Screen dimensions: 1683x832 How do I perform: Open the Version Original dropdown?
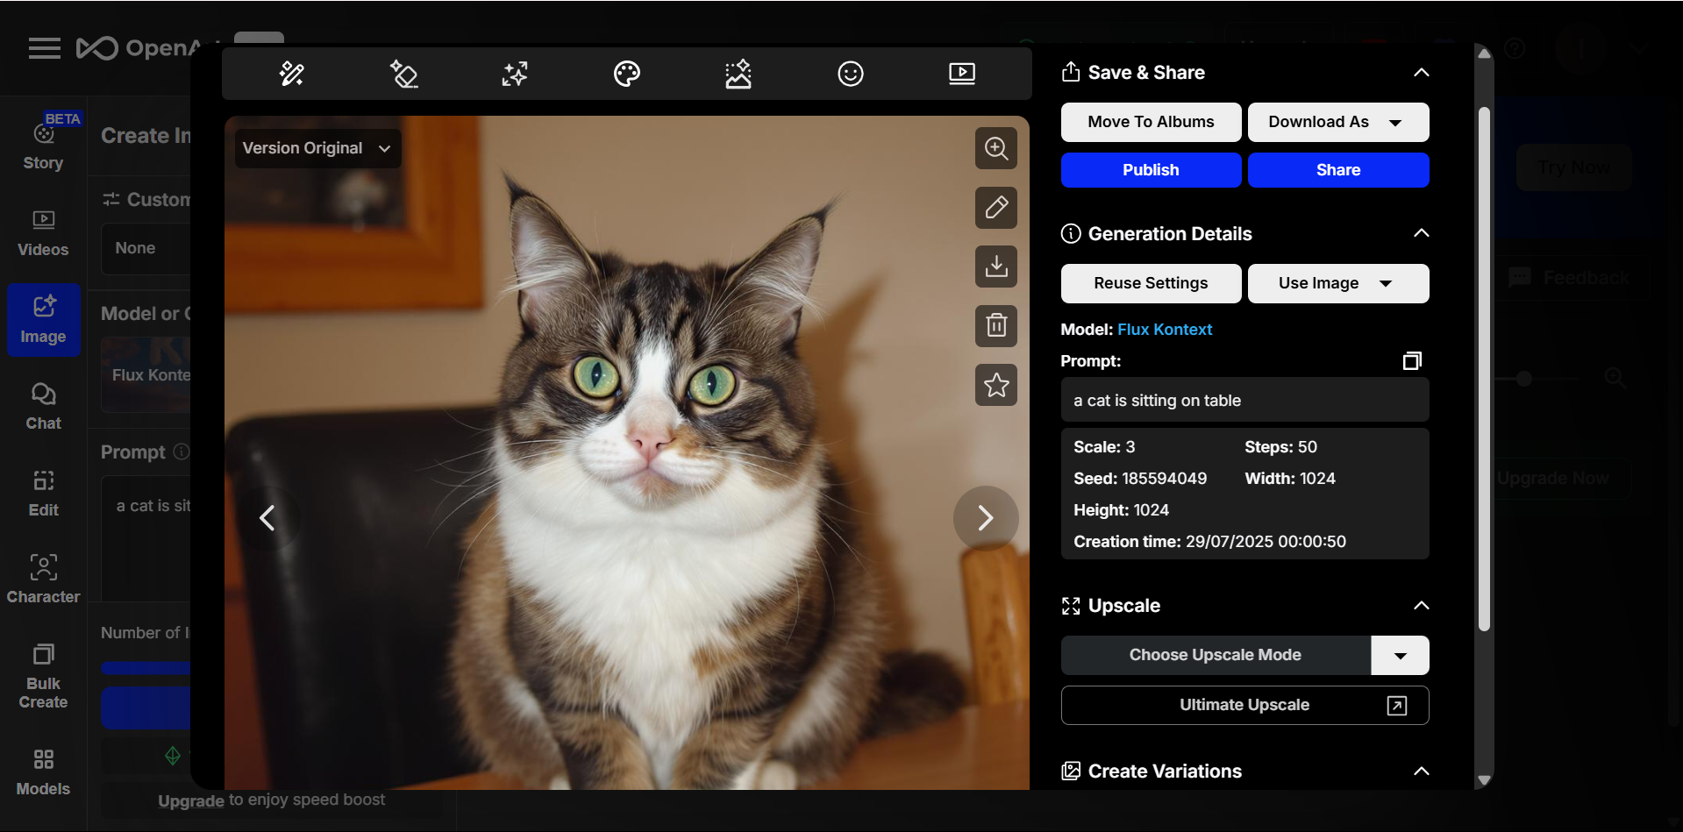[x=316, y=148]
